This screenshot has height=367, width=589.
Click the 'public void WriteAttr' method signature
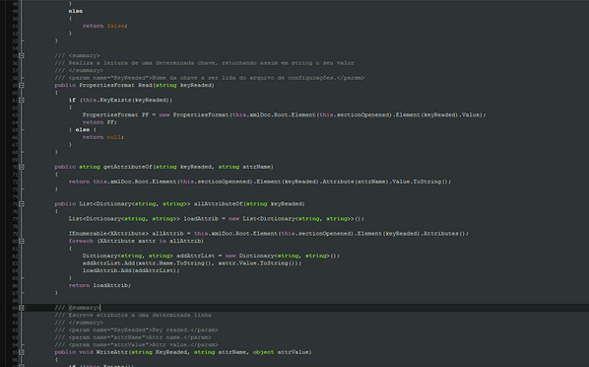[183, 352]
